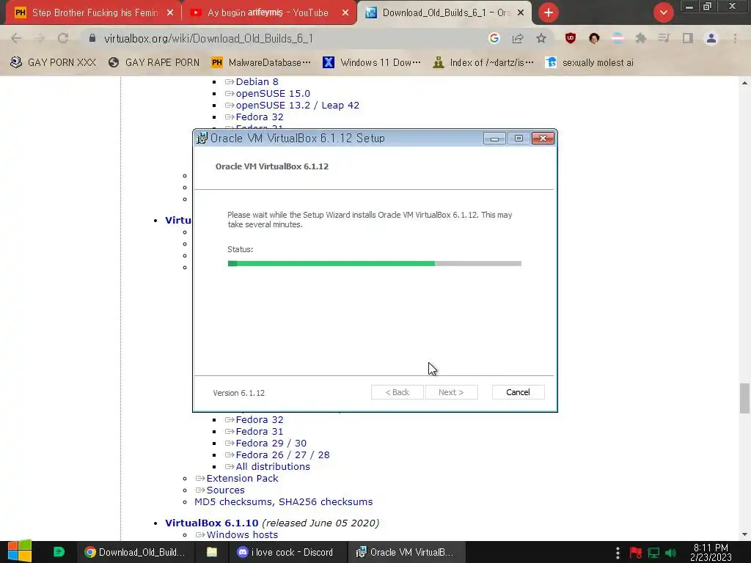751x563 pixels.
Task: Open the Windows Start menu
Action: click(x=20, y=551)
